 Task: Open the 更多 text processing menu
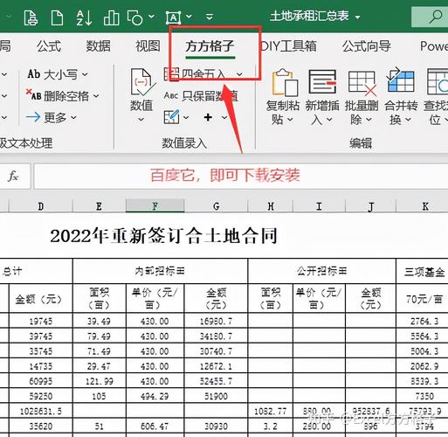pyautogui.click(x=52, y=117)
